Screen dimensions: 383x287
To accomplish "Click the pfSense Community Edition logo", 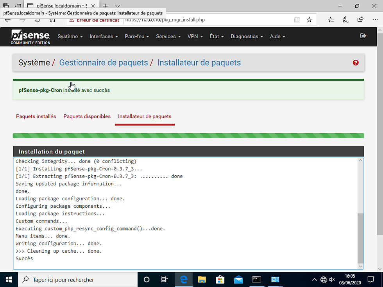I will (x=30, y=37).
